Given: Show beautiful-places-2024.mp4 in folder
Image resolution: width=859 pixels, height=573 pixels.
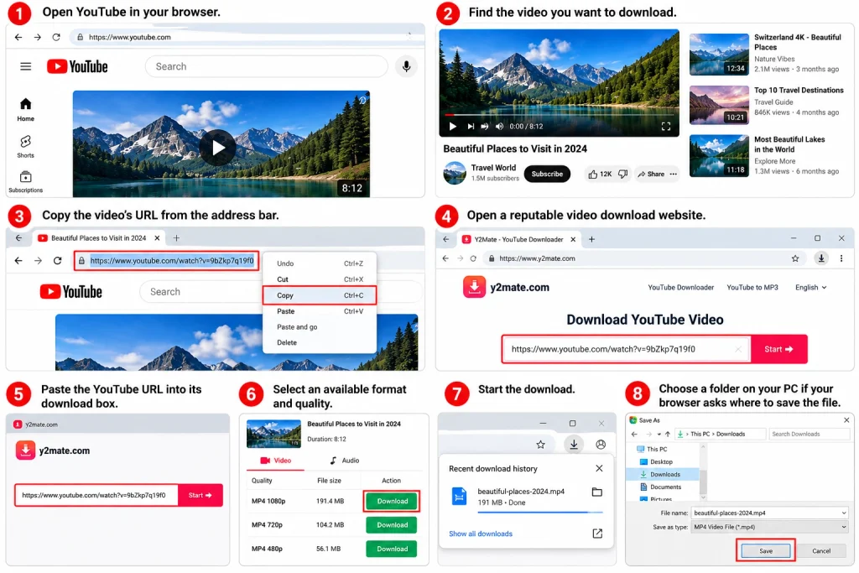Looking at the screenshot, I should (597, 492).
